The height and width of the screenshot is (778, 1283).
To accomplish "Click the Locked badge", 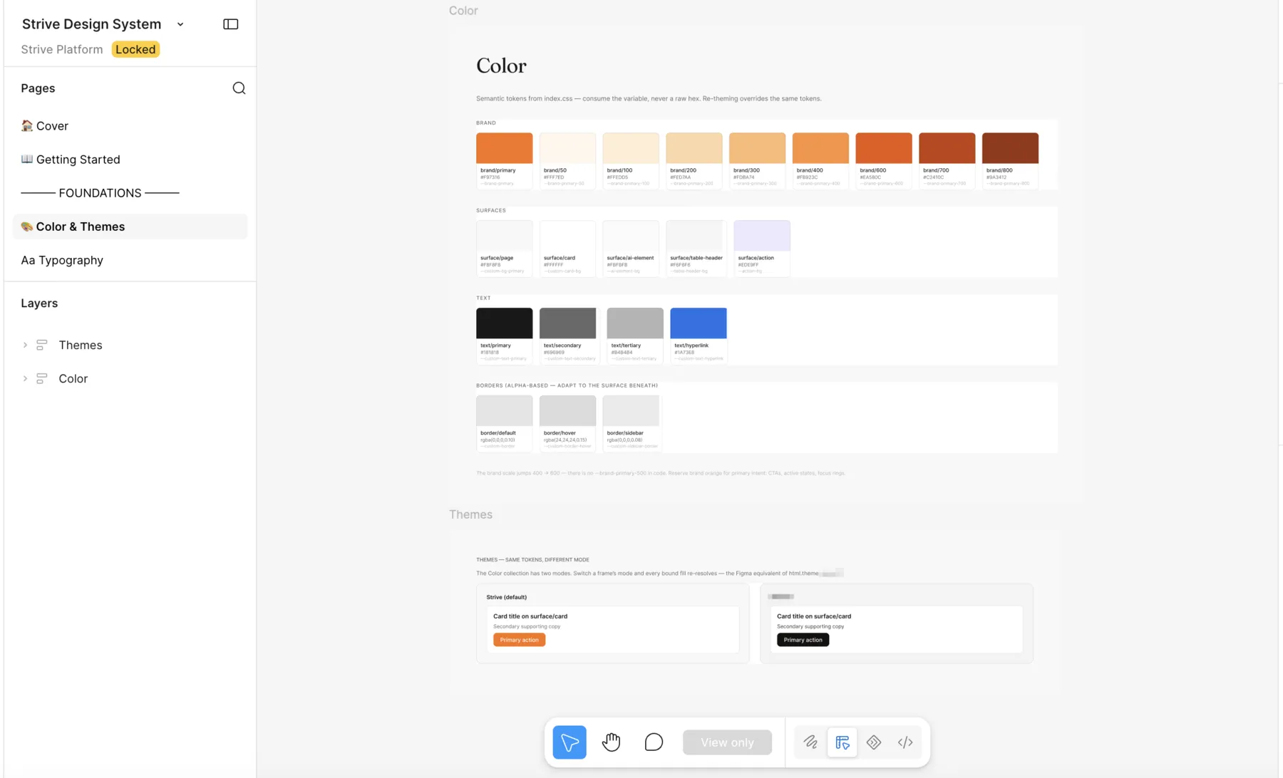I will pyautogui.click(x=135, y=49).
